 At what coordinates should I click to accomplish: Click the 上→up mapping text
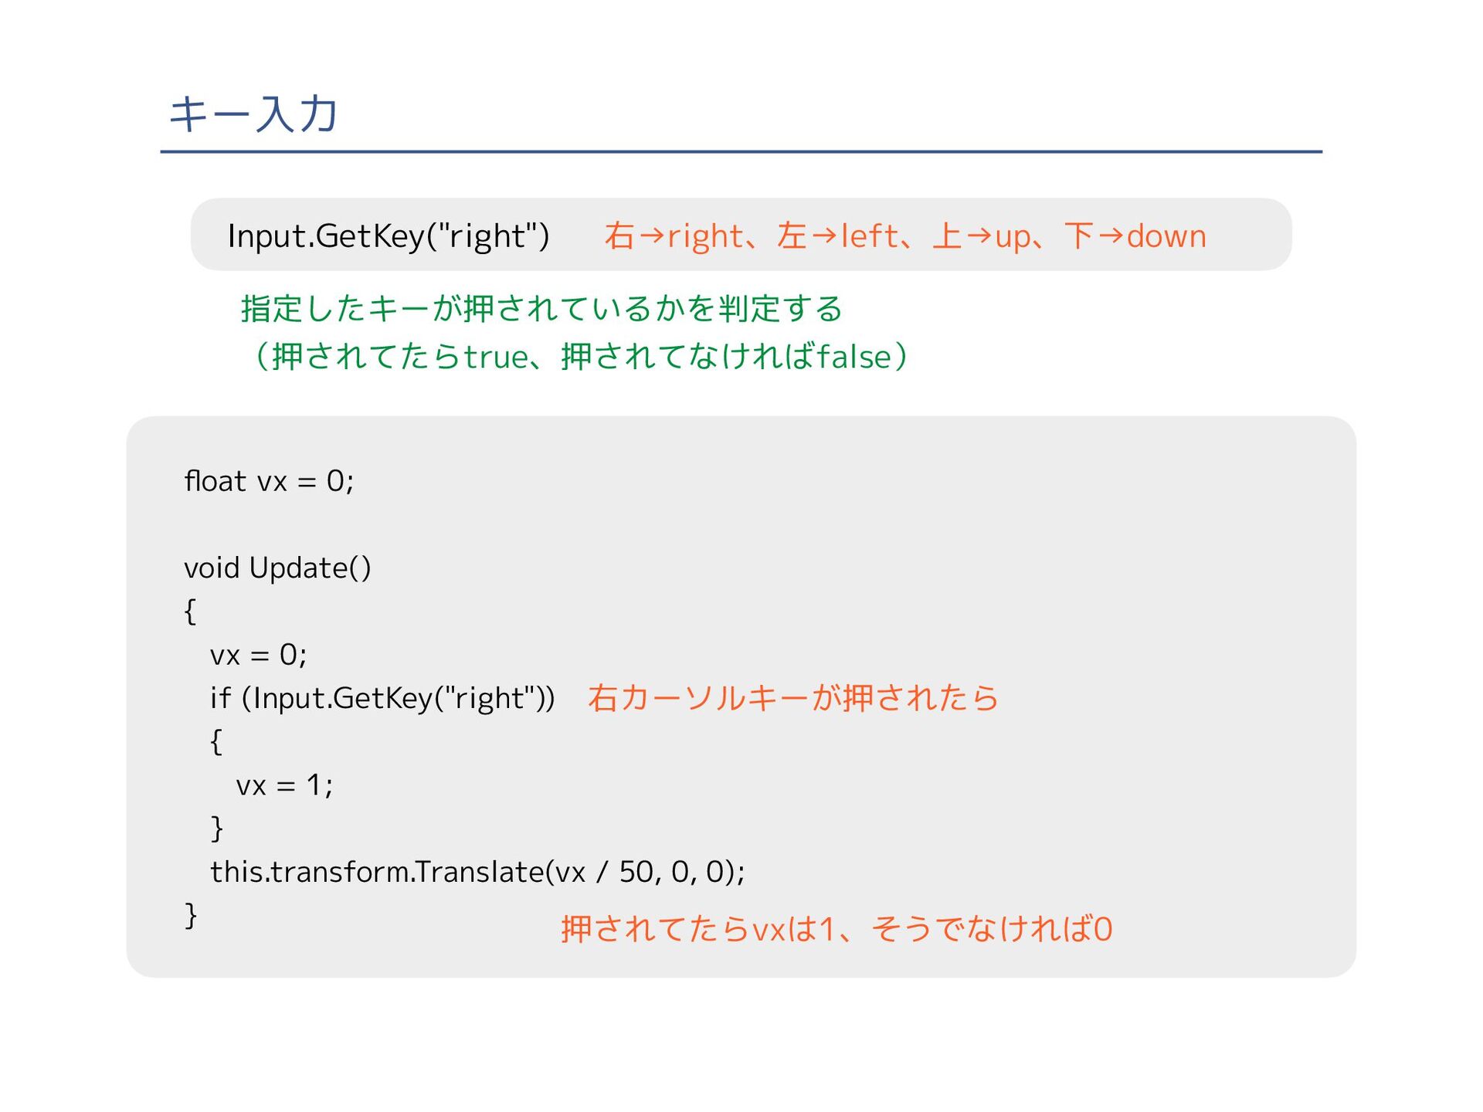981,236
